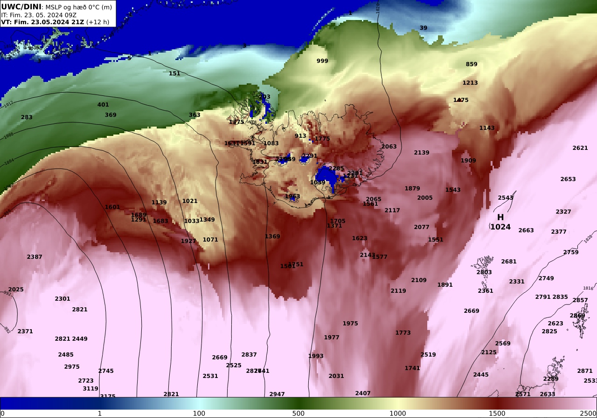Click the 2077 label

tap(422, 227)
